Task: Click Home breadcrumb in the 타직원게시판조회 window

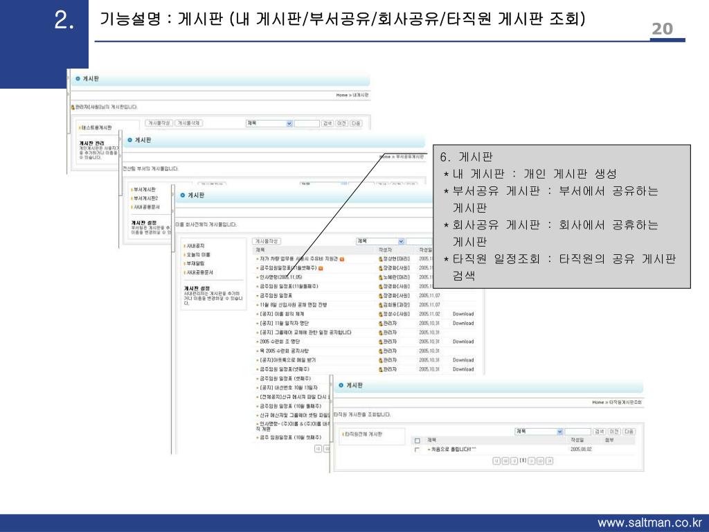Action: 598,402
